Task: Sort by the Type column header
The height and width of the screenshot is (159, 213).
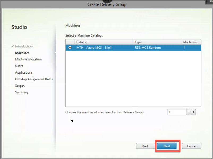Action: (157, 42)
